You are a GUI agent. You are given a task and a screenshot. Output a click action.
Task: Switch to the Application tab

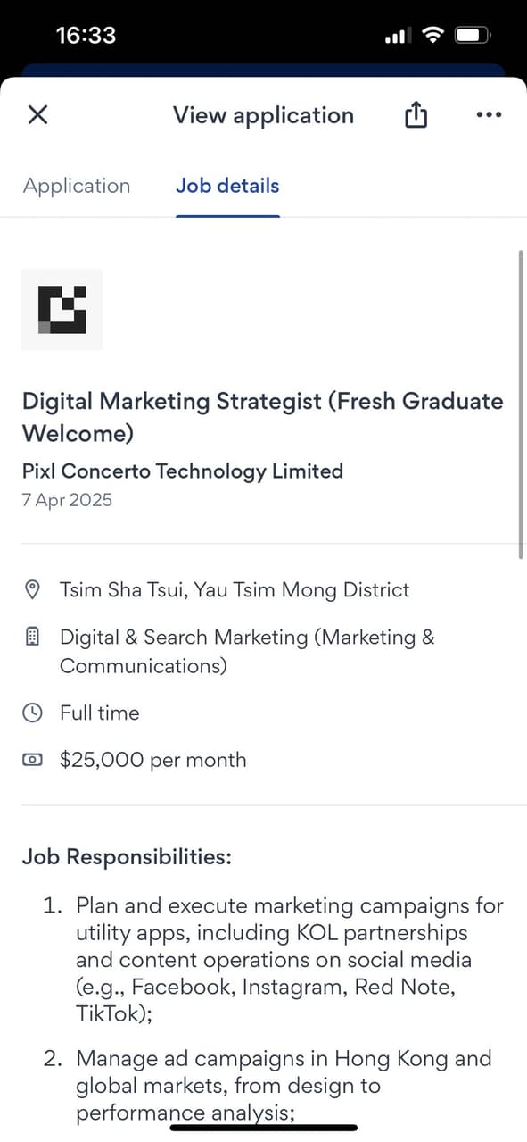coord(76,186)
